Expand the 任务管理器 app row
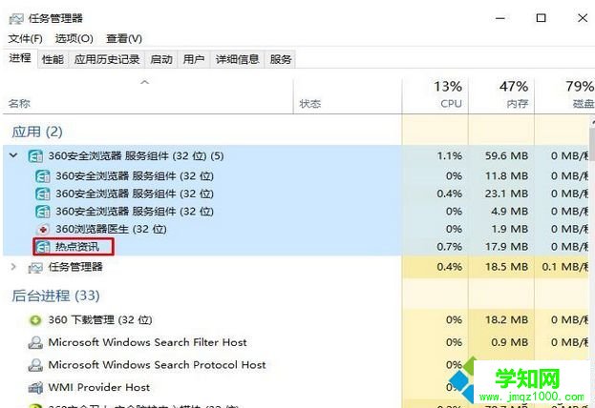Image resolution: width=595 pixels, height=408 pixels. point(13,267)
